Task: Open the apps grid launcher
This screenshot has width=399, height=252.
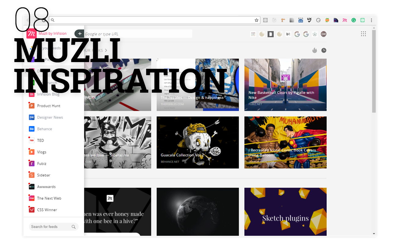Action: pyautogui.click(x=363, y=34)
